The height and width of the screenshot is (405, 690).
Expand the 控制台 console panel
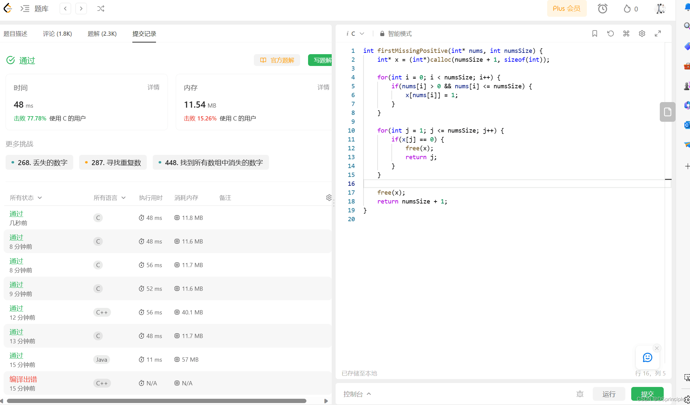tap(357, 394)
